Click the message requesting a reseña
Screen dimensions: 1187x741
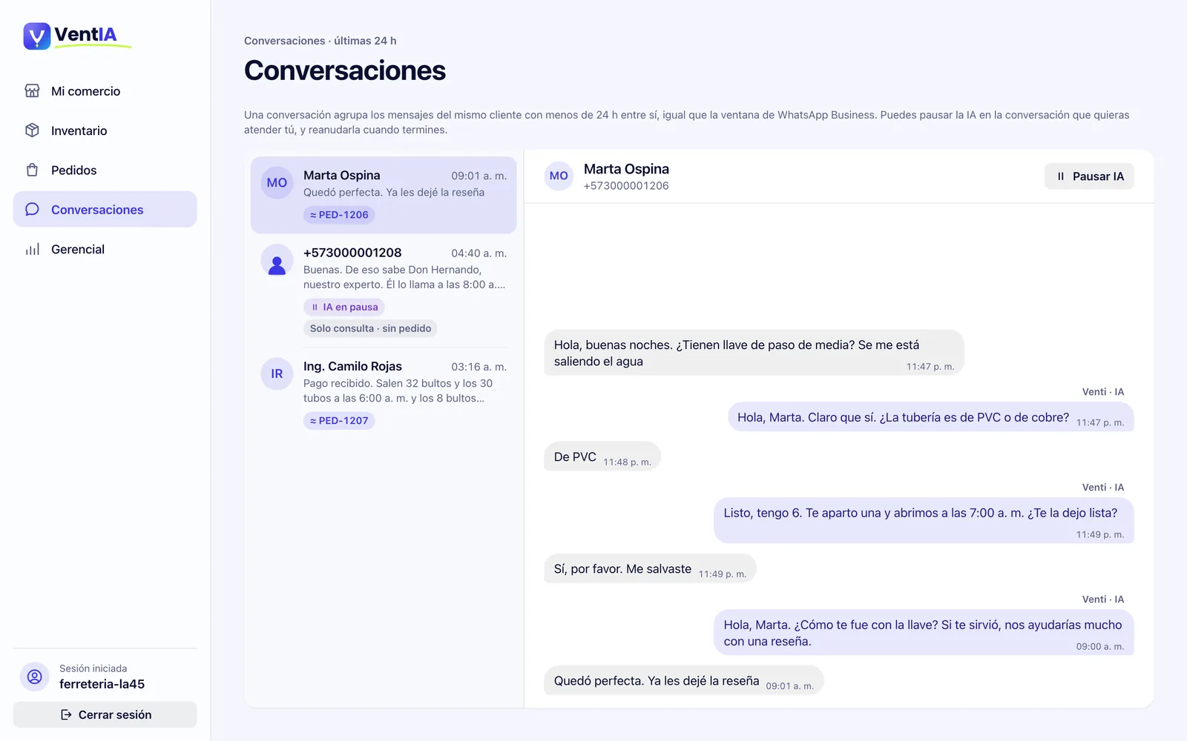pyautogui.click(x=924, y=633)
